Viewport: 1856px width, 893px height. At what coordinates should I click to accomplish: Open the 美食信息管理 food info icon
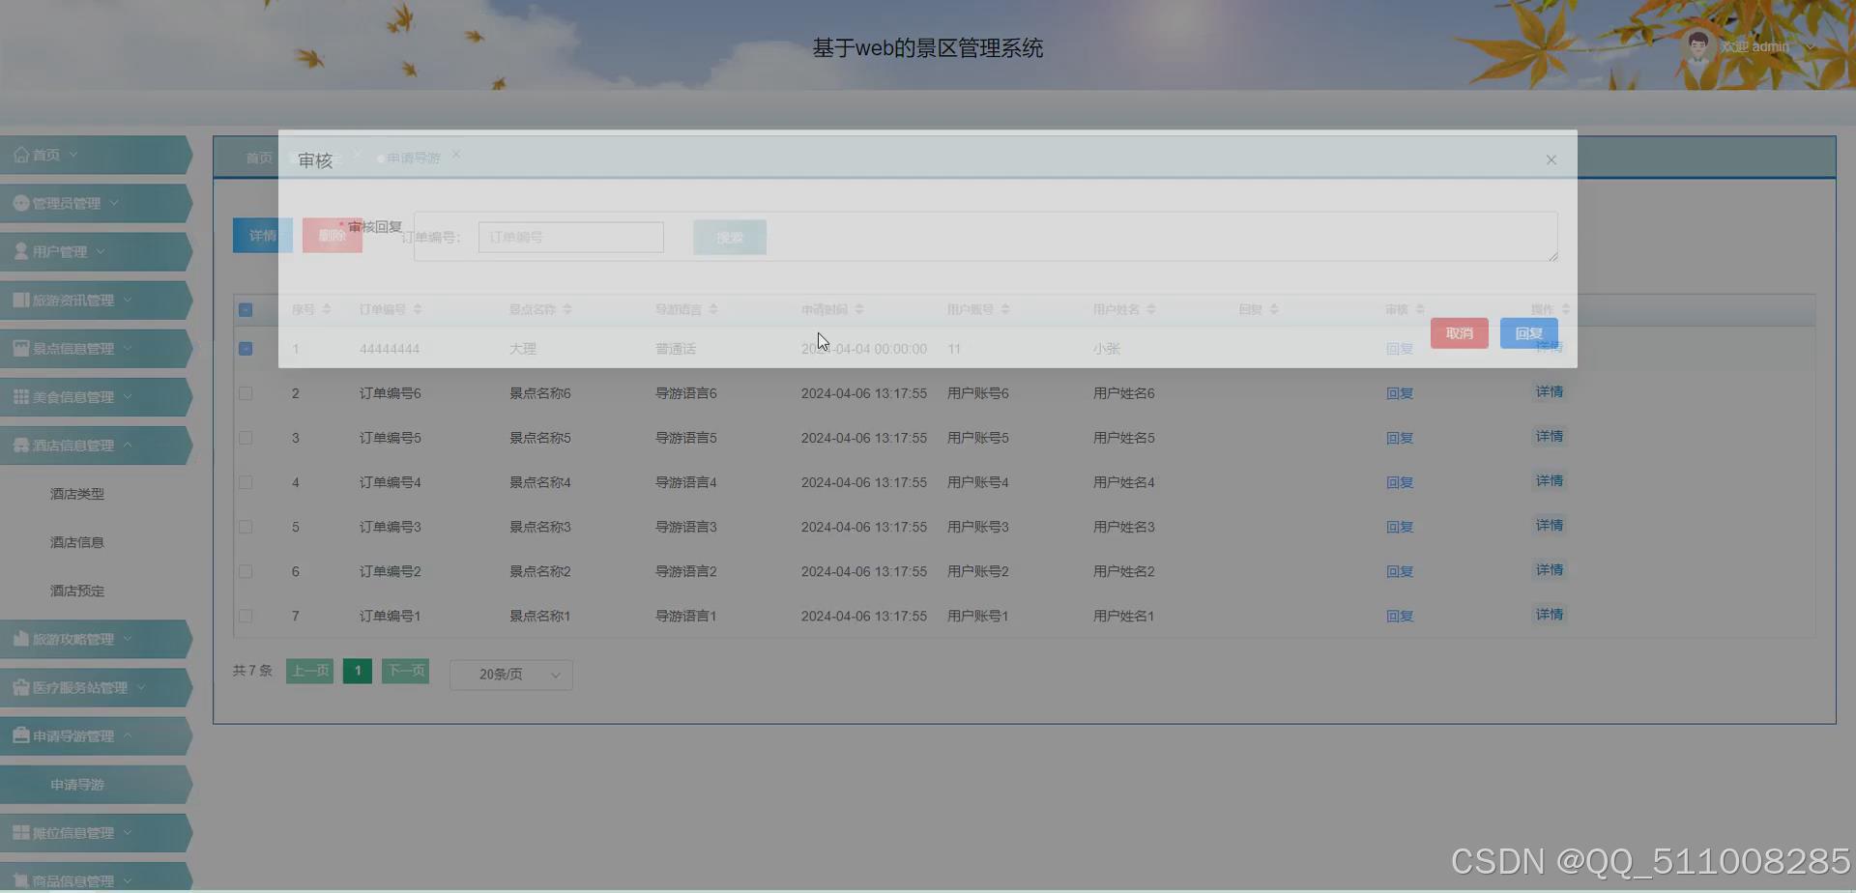point(21,396)
